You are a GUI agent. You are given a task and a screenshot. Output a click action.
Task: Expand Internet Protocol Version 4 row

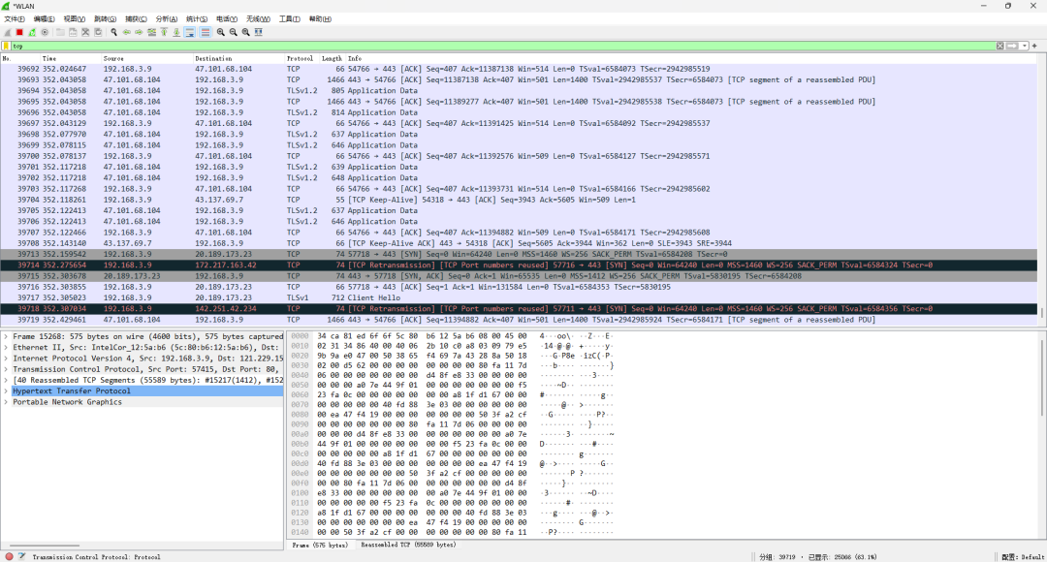pos(6,359)
